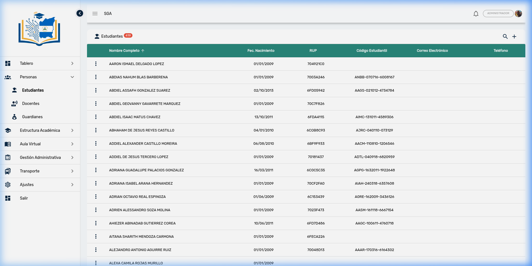Click the notifications bell icon
The width and height of the screenshot is (532, 266).
476,14
